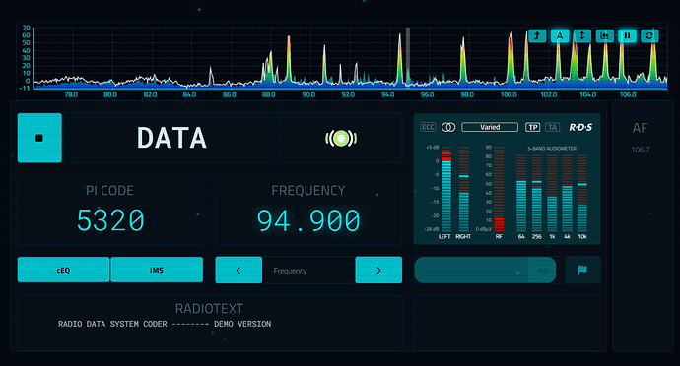This screenshot has height=366, width=680.
Task: Click the Frequency input field
Action: (308, 271)
